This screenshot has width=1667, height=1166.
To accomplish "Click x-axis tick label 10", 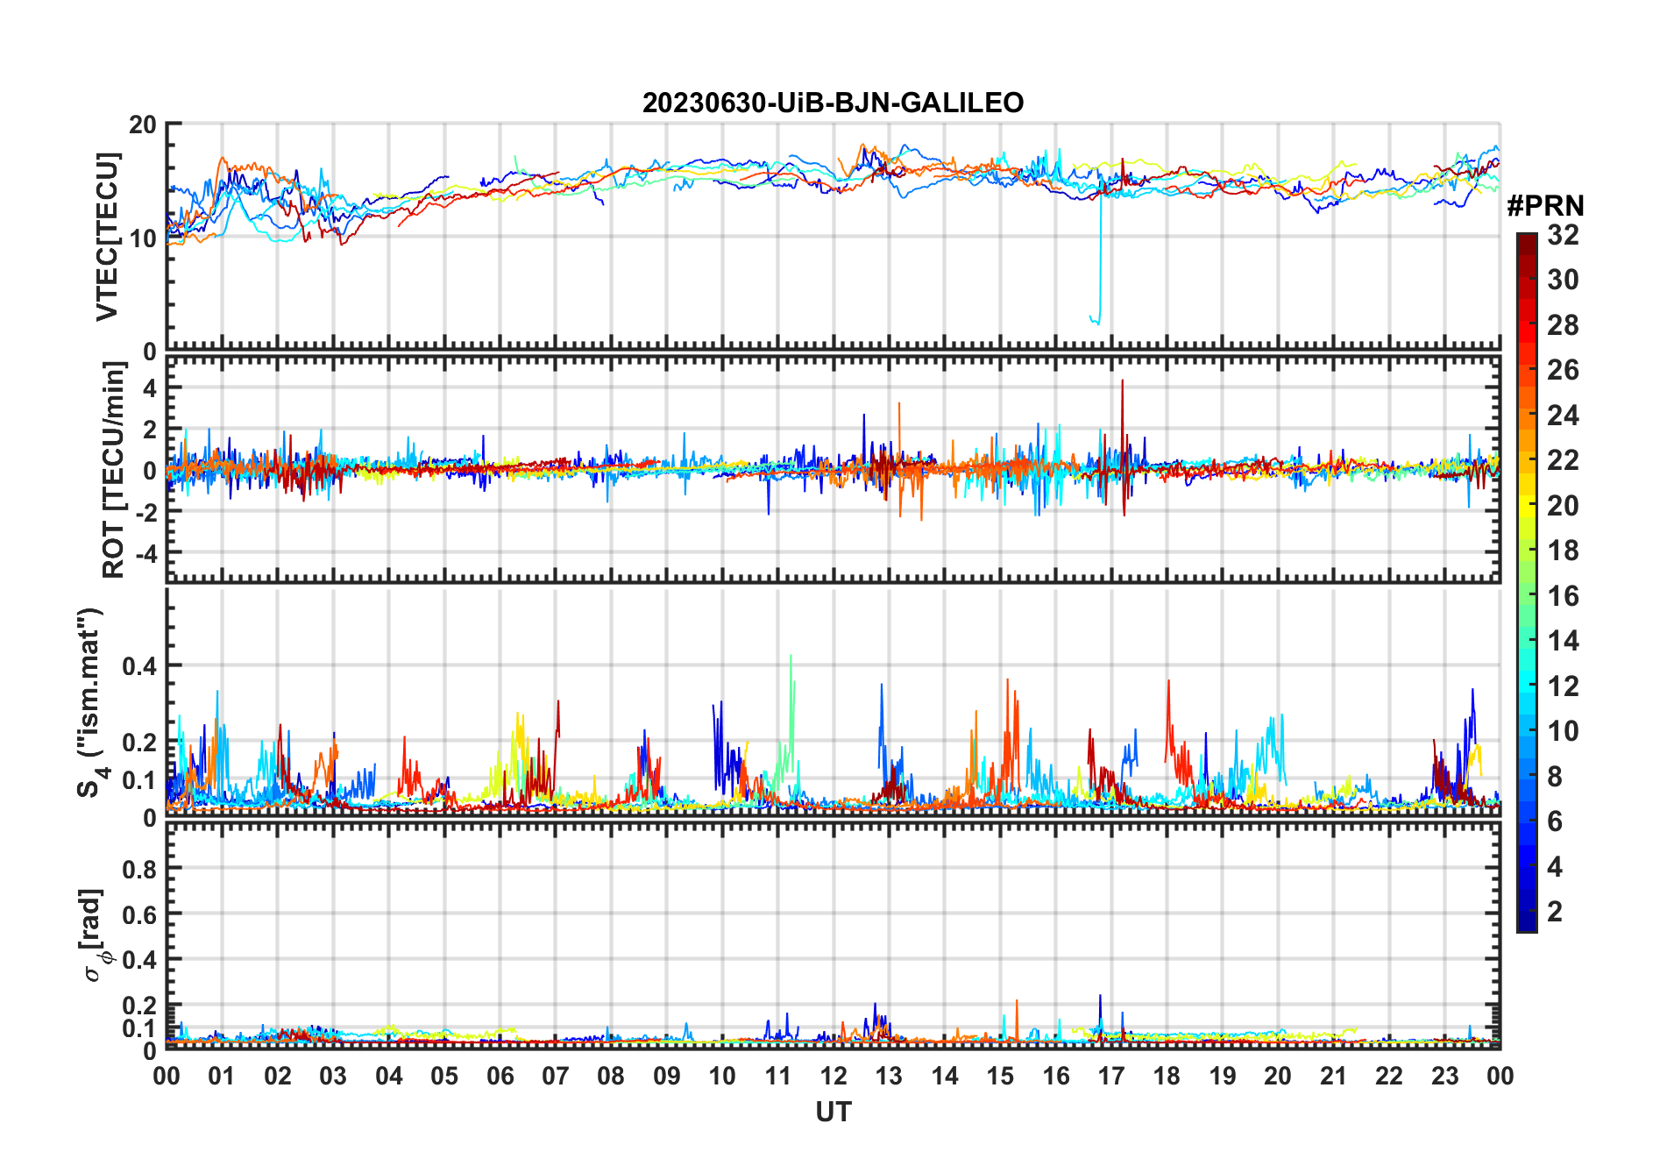I will (x=722, y=1076).
